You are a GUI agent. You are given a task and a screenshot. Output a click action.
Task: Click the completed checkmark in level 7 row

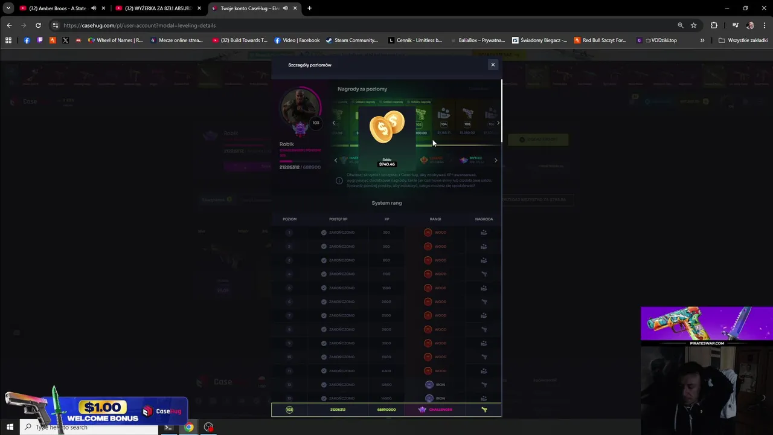pos(324,315)
